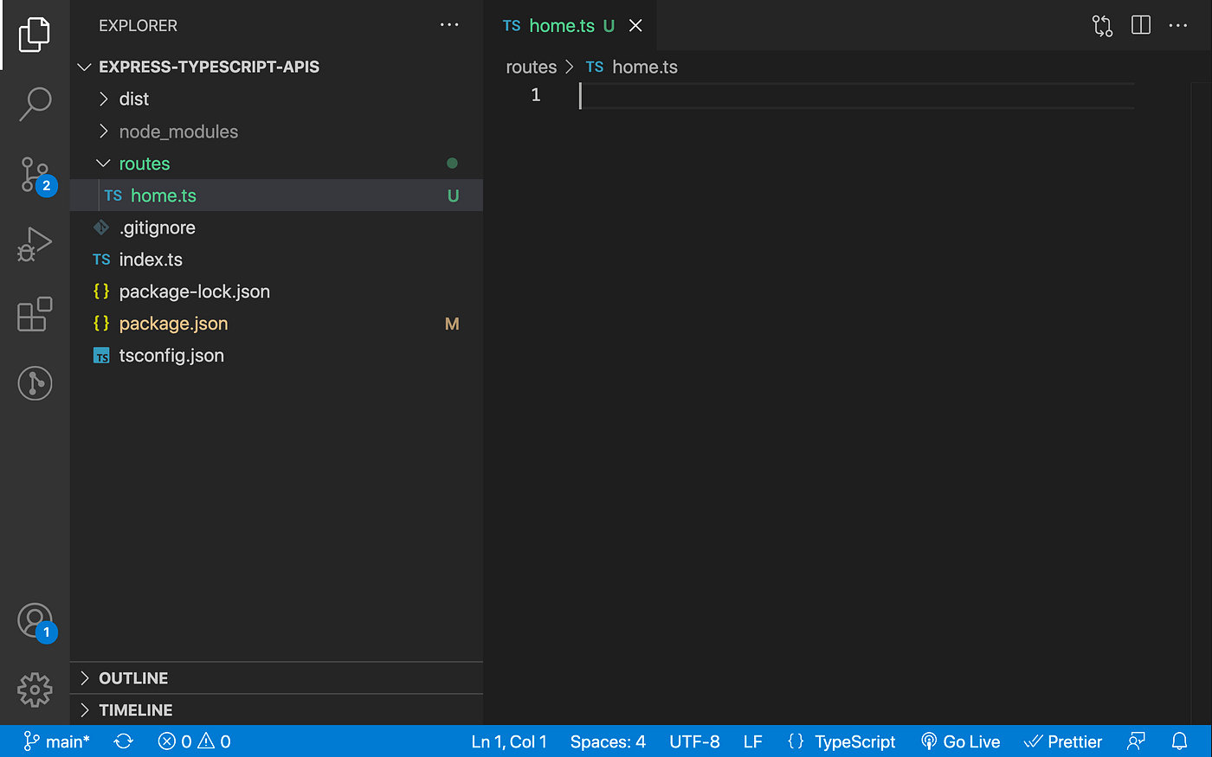1212x757 pixels.
Task: Start the server with Go Live
Action: [x=961, y=741]
